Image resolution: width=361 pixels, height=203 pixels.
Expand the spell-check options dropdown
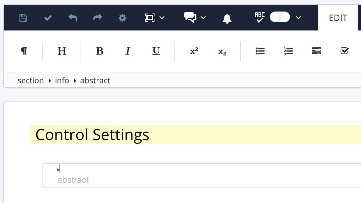point(298,18)
